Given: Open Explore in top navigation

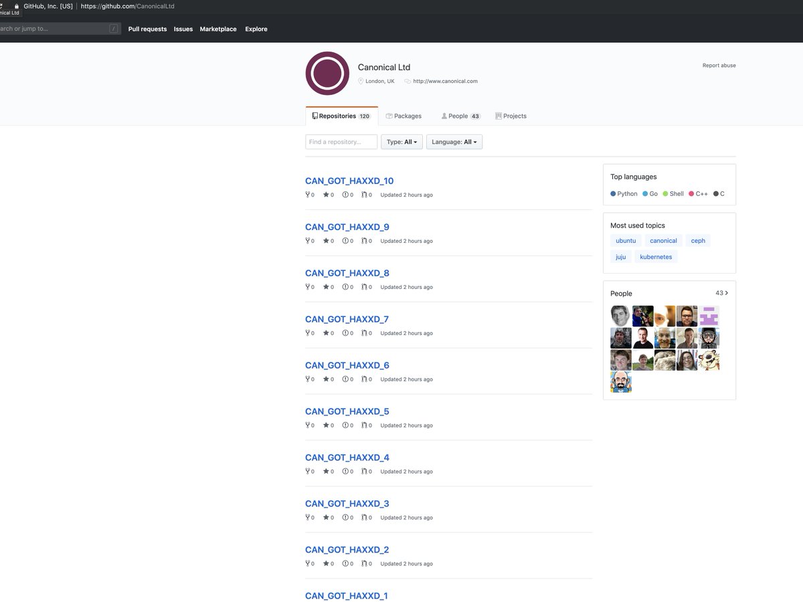Looking at the screenshot, I should [256, 29].
